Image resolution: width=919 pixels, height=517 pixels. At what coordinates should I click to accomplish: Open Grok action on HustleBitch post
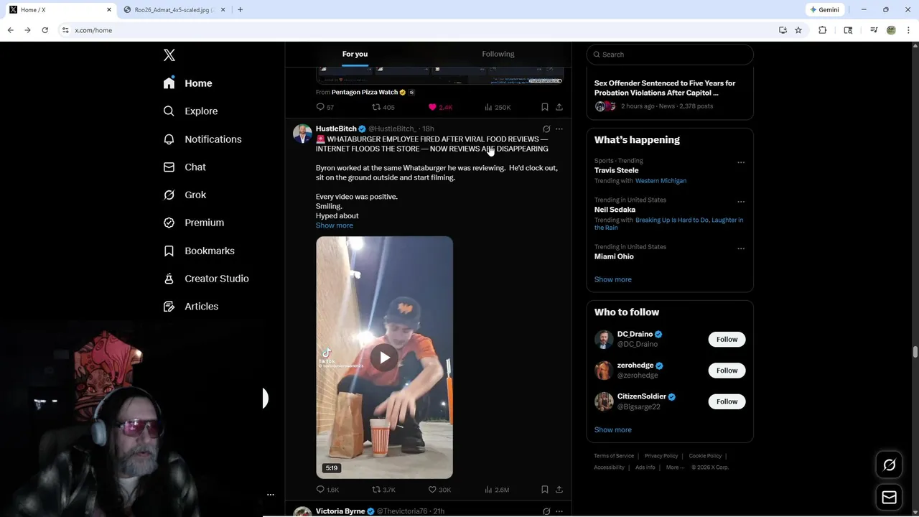546,129
